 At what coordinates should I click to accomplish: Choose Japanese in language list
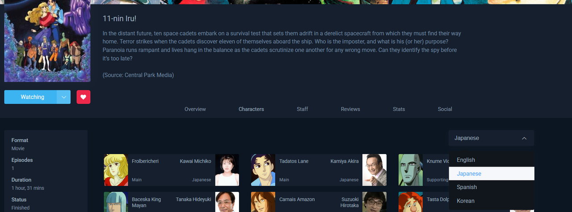(492, 174)
